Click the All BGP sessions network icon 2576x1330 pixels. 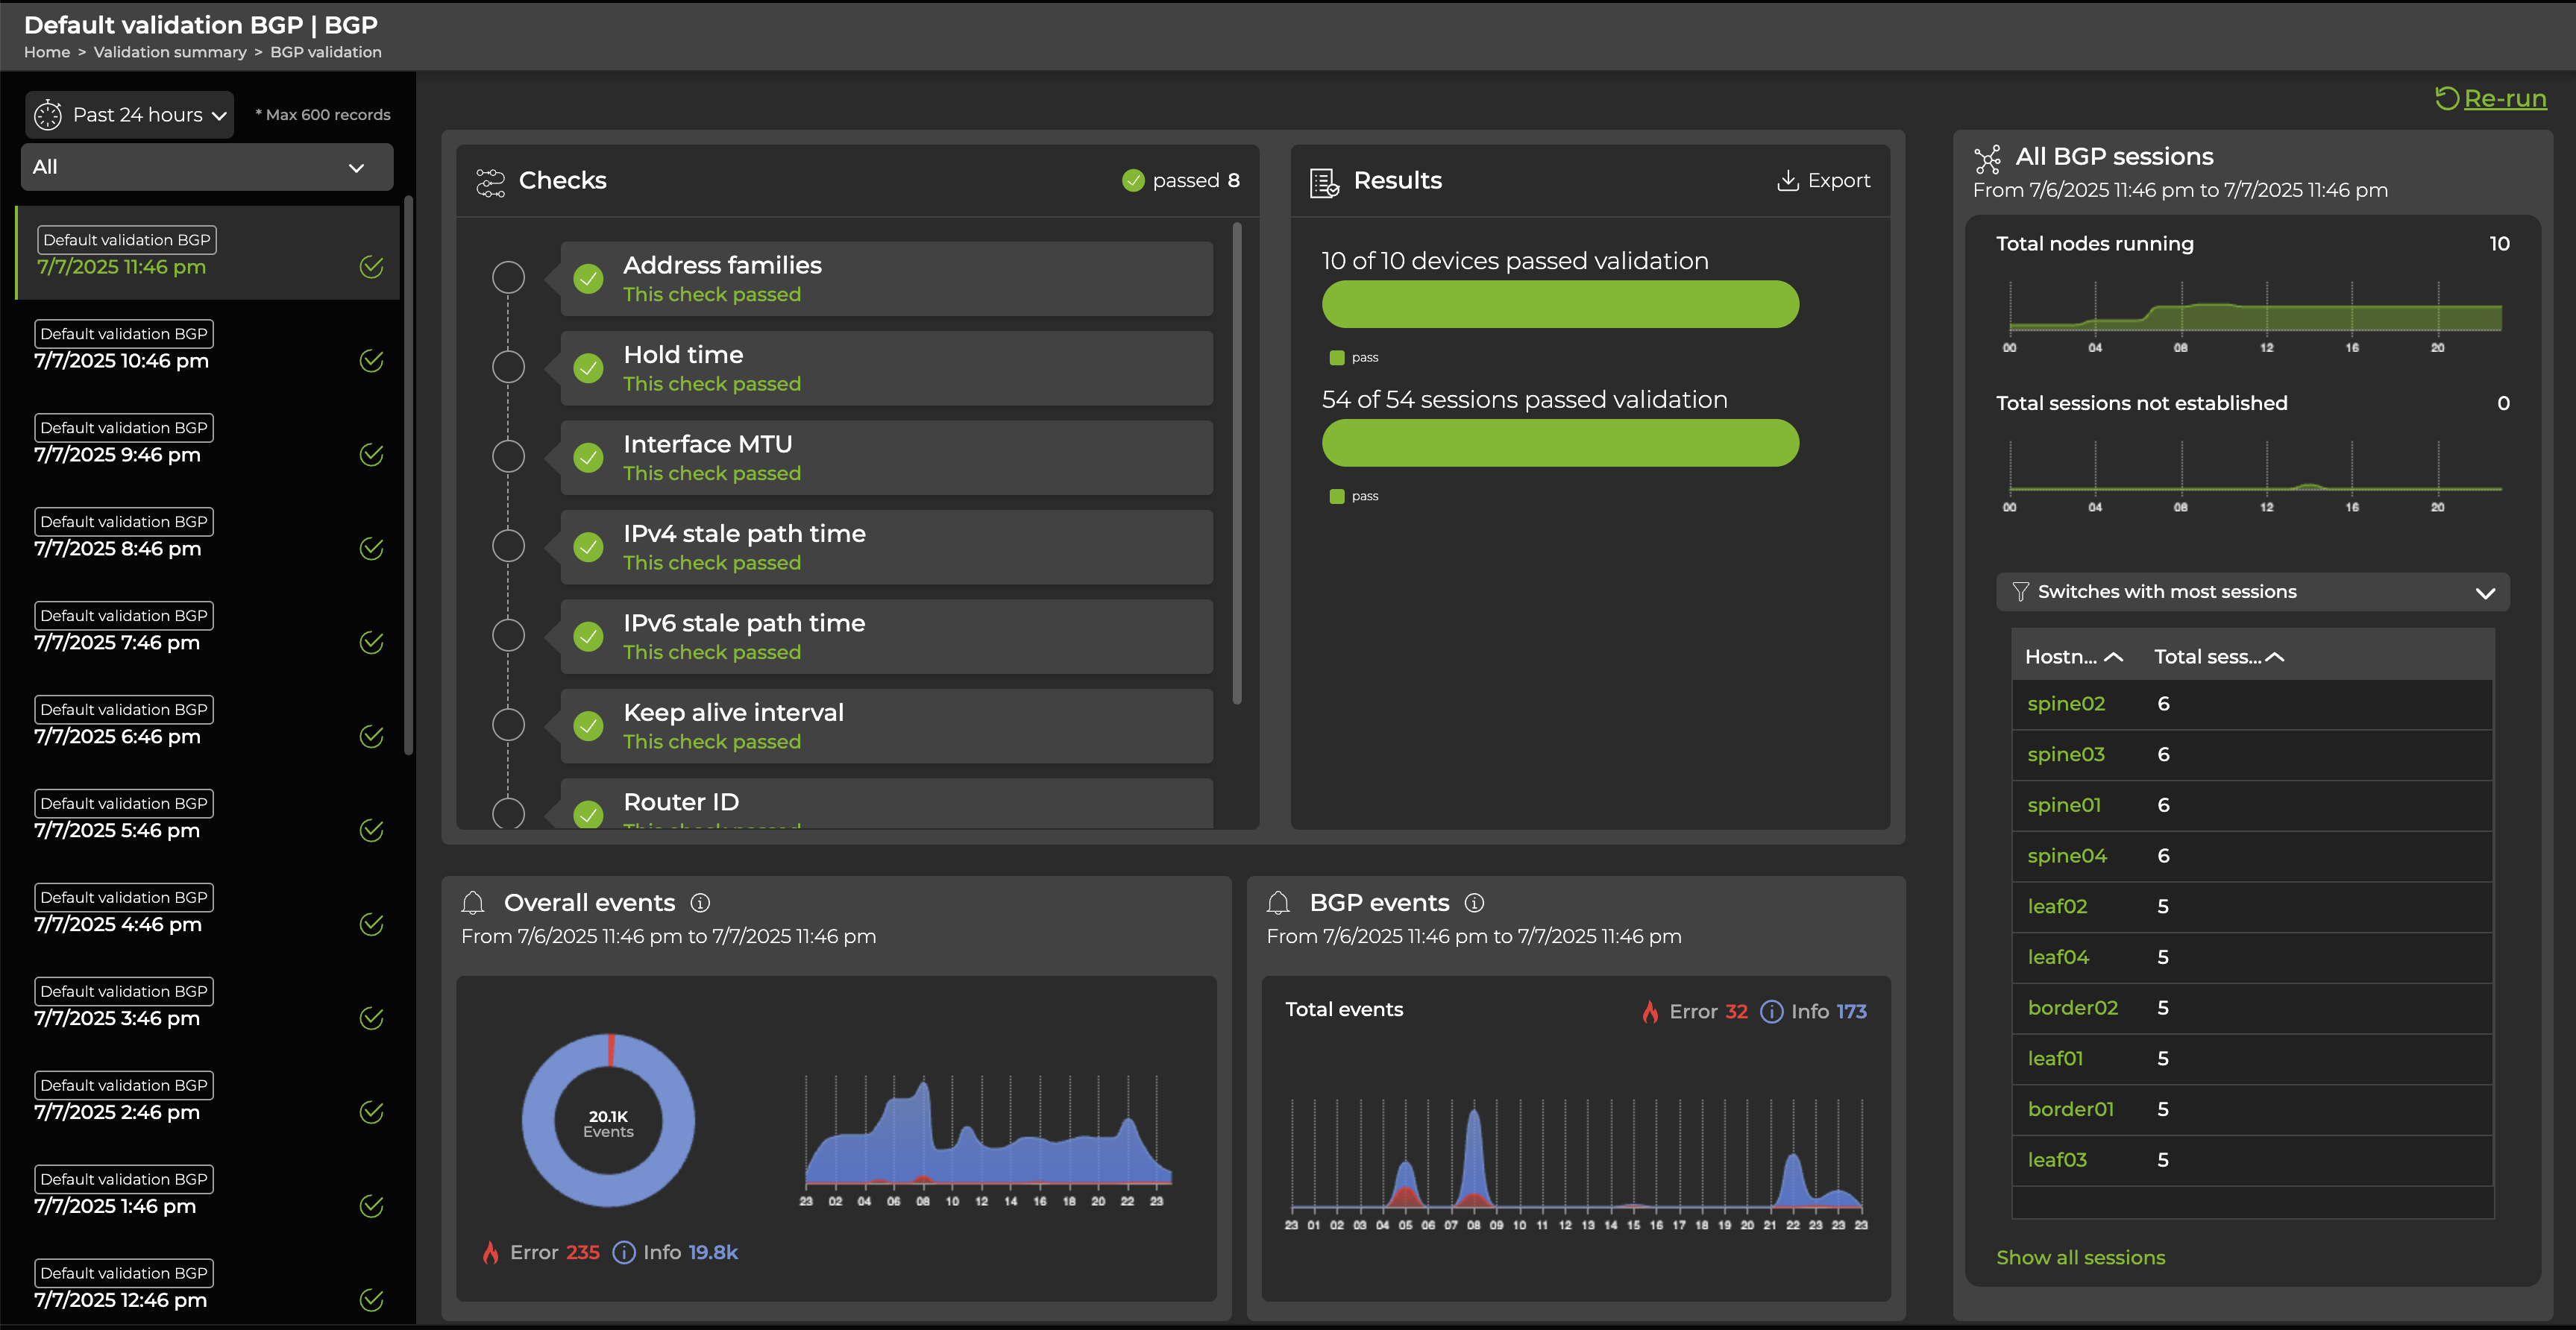pos(1990,157)
